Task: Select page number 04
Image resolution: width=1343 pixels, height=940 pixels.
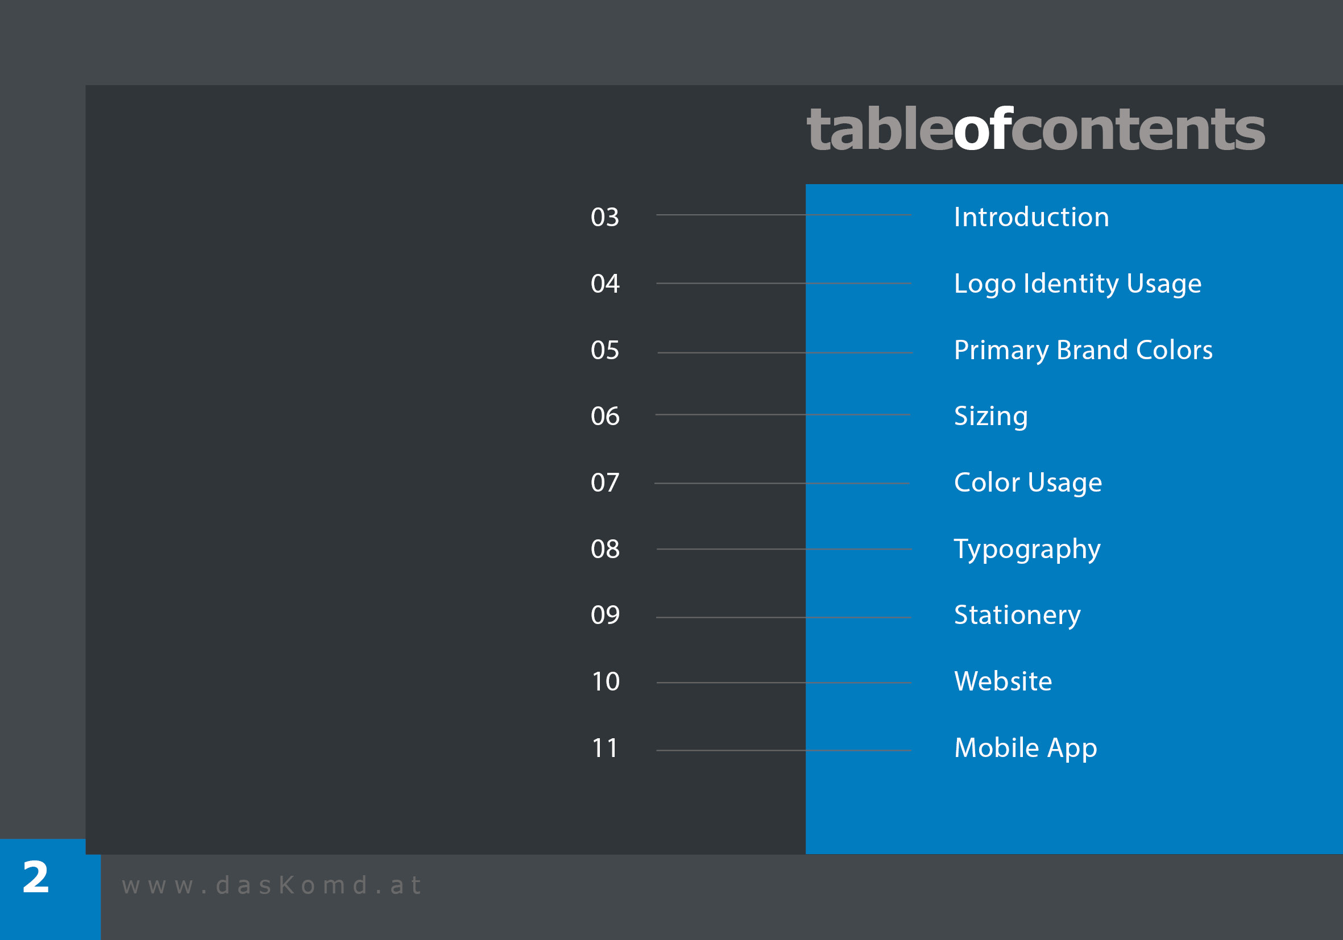Action: point(605,284)
